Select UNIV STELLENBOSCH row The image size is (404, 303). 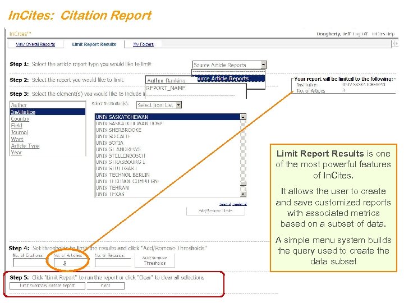point(167,155)
